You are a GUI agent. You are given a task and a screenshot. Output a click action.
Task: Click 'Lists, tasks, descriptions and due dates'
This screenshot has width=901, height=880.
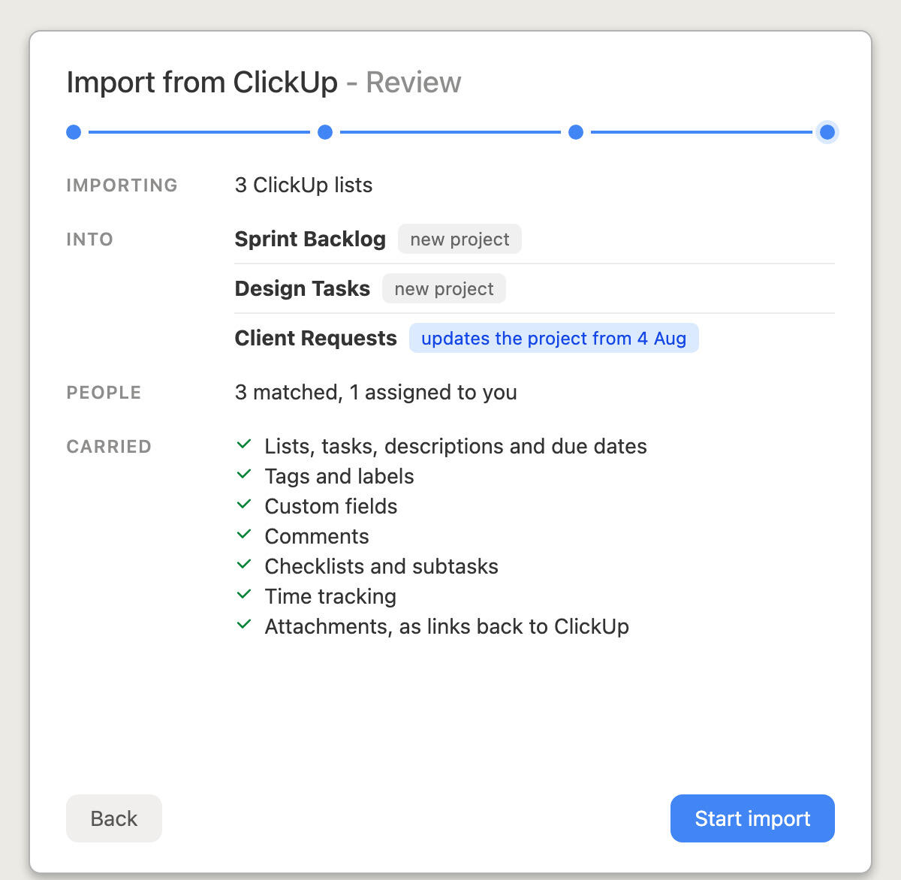[x=456, y=446]
